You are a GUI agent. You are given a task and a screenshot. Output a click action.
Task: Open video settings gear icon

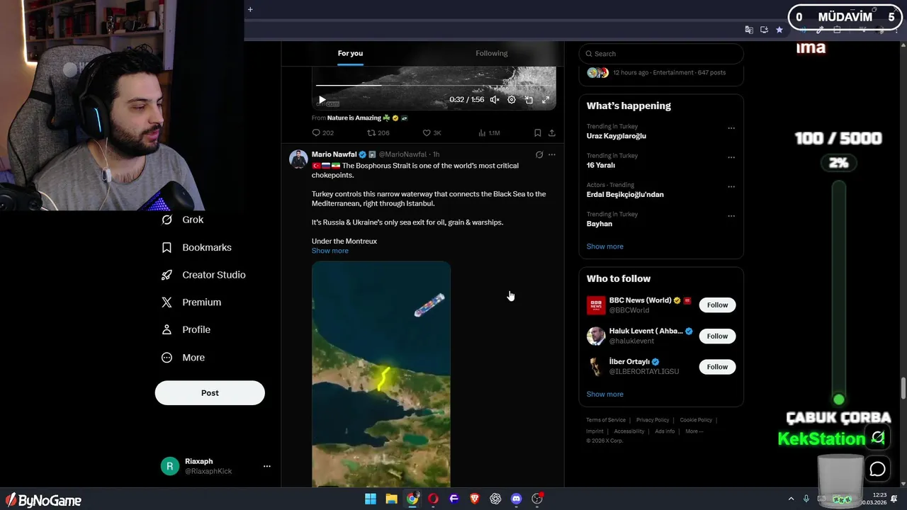pos(512,100)
